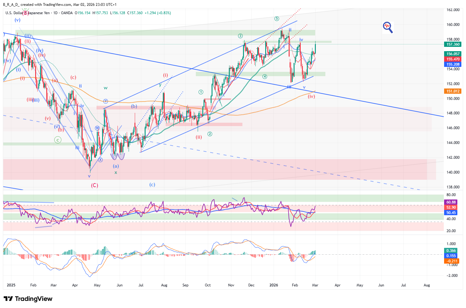466x308 pixels.
Task: Click the 162.000 level on price scale
Action: coord(453,10)
